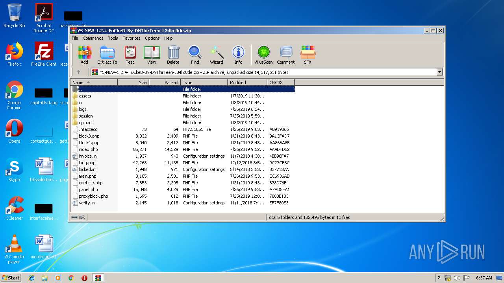Select panel.php in the list

coord(183,189)
